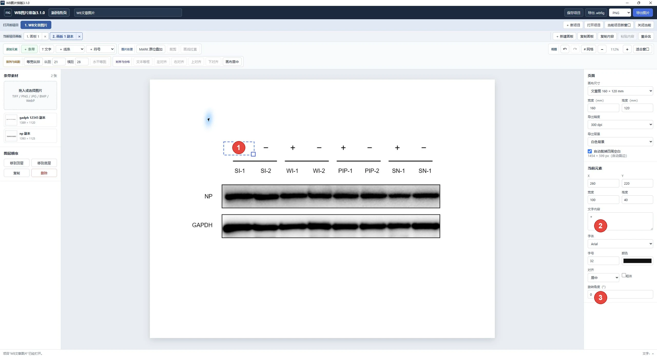Screen dimensions: 657x357
Task: Click the 删除 delete button
Action: pyautogui.click(x=44, y=173)
